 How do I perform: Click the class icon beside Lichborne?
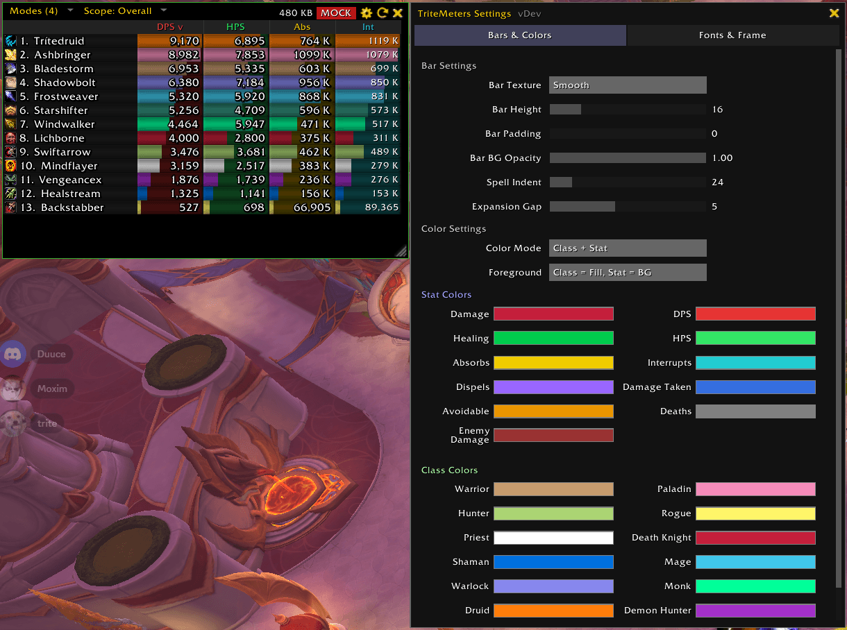(10, 138)
